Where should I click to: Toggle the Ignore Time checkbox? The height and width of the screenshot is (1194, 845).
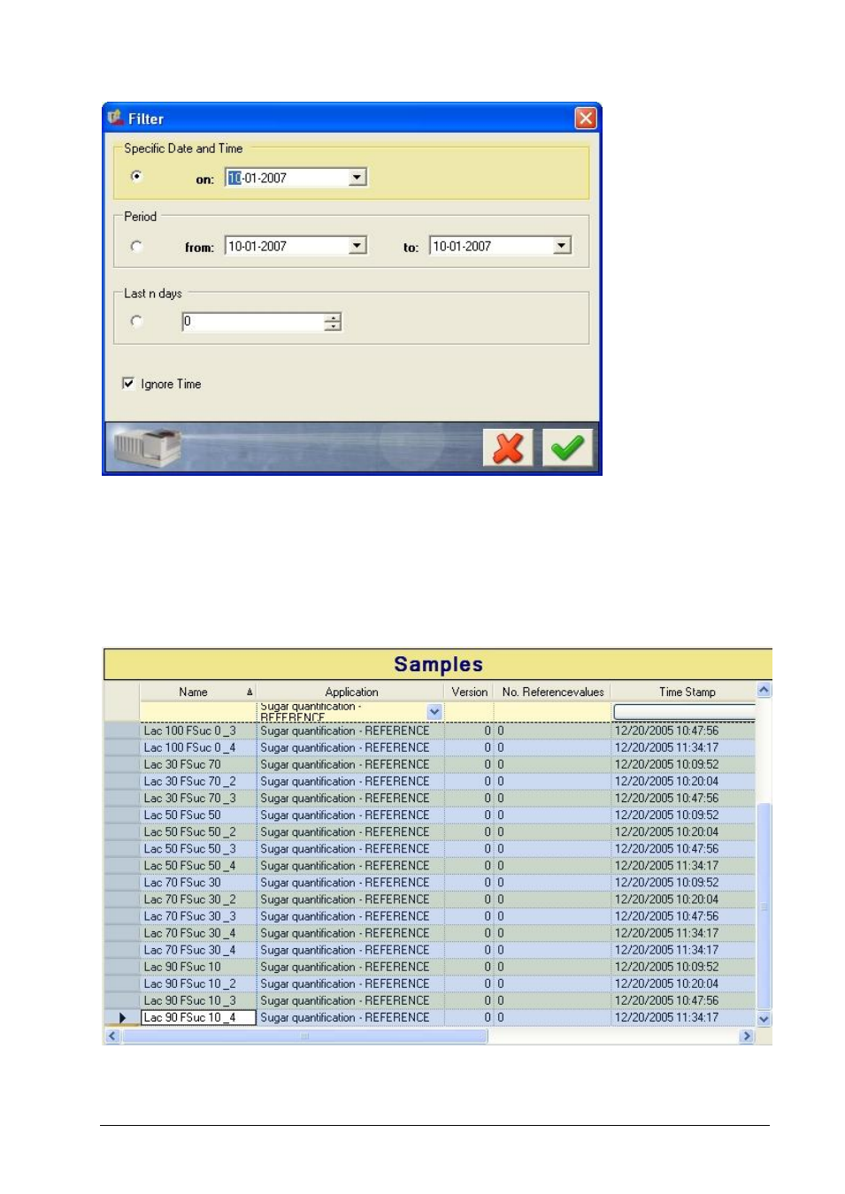click(128, 383)
